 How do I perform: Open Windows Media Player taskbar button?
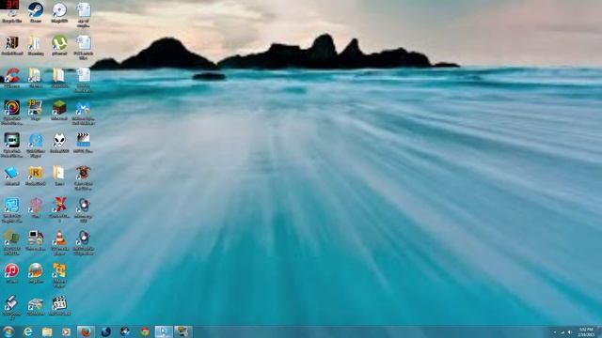[x=67, y=331]
